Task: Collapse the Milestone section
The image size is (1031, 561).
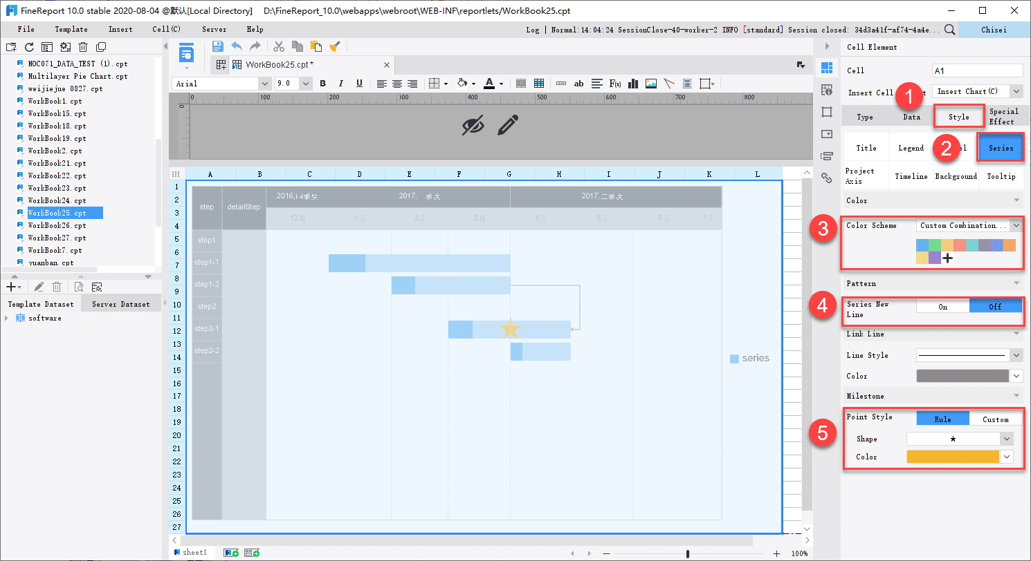Action: click(1016, 396)
